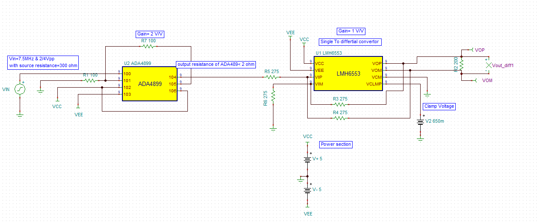Select the V+ 5 battery source

pyautogui.click(x=307, y=159)
